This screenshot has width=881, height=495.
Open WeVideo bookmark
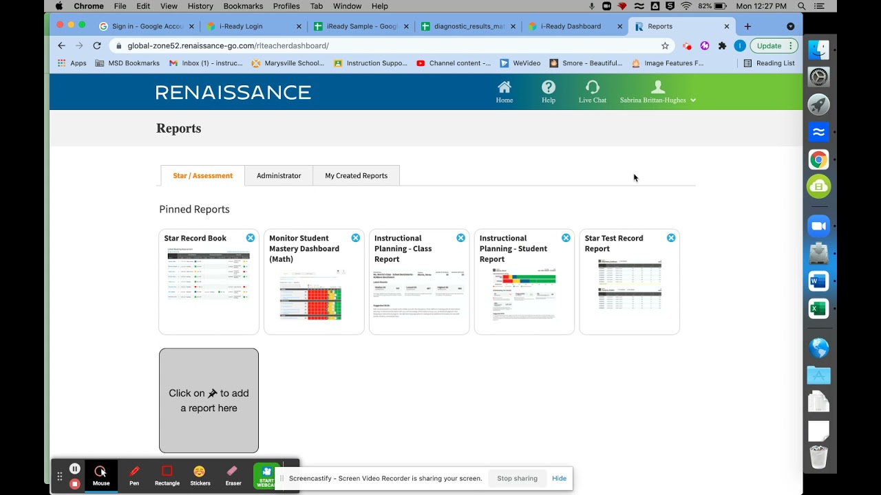(x=520, y=63)
